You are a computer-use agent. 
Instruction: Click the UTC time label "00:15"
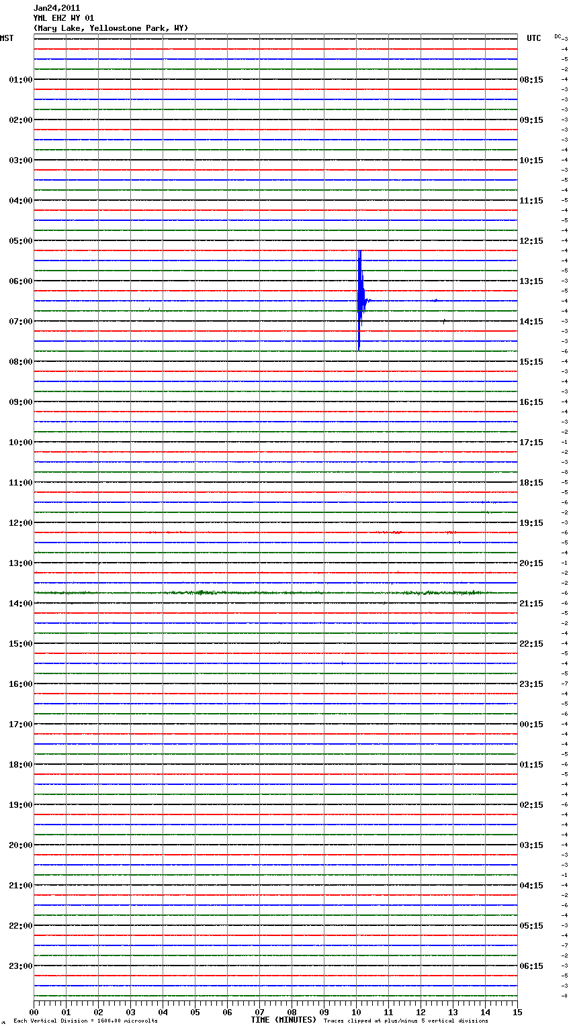(x=531, y=724)
